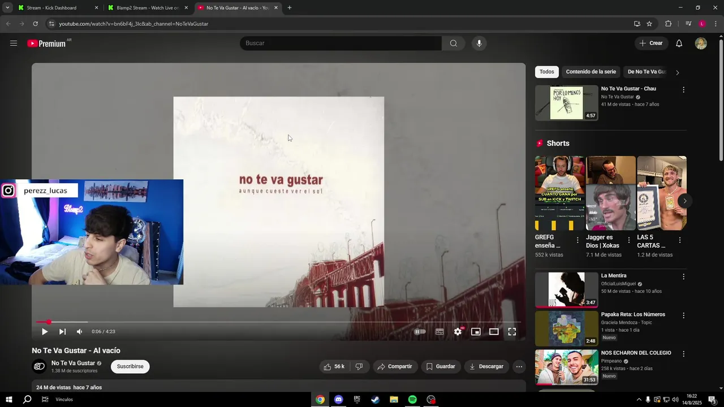Bookmark page with star icon
Screen dimensions: 724x407
point(649,24)
